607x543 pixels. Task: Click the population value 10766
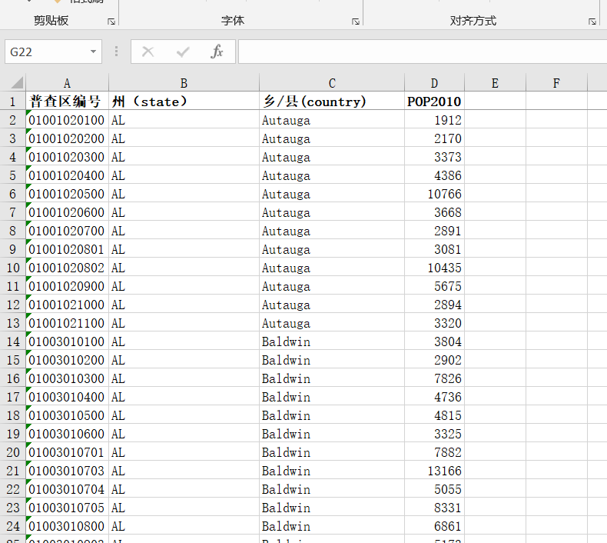tap(434, 194)
